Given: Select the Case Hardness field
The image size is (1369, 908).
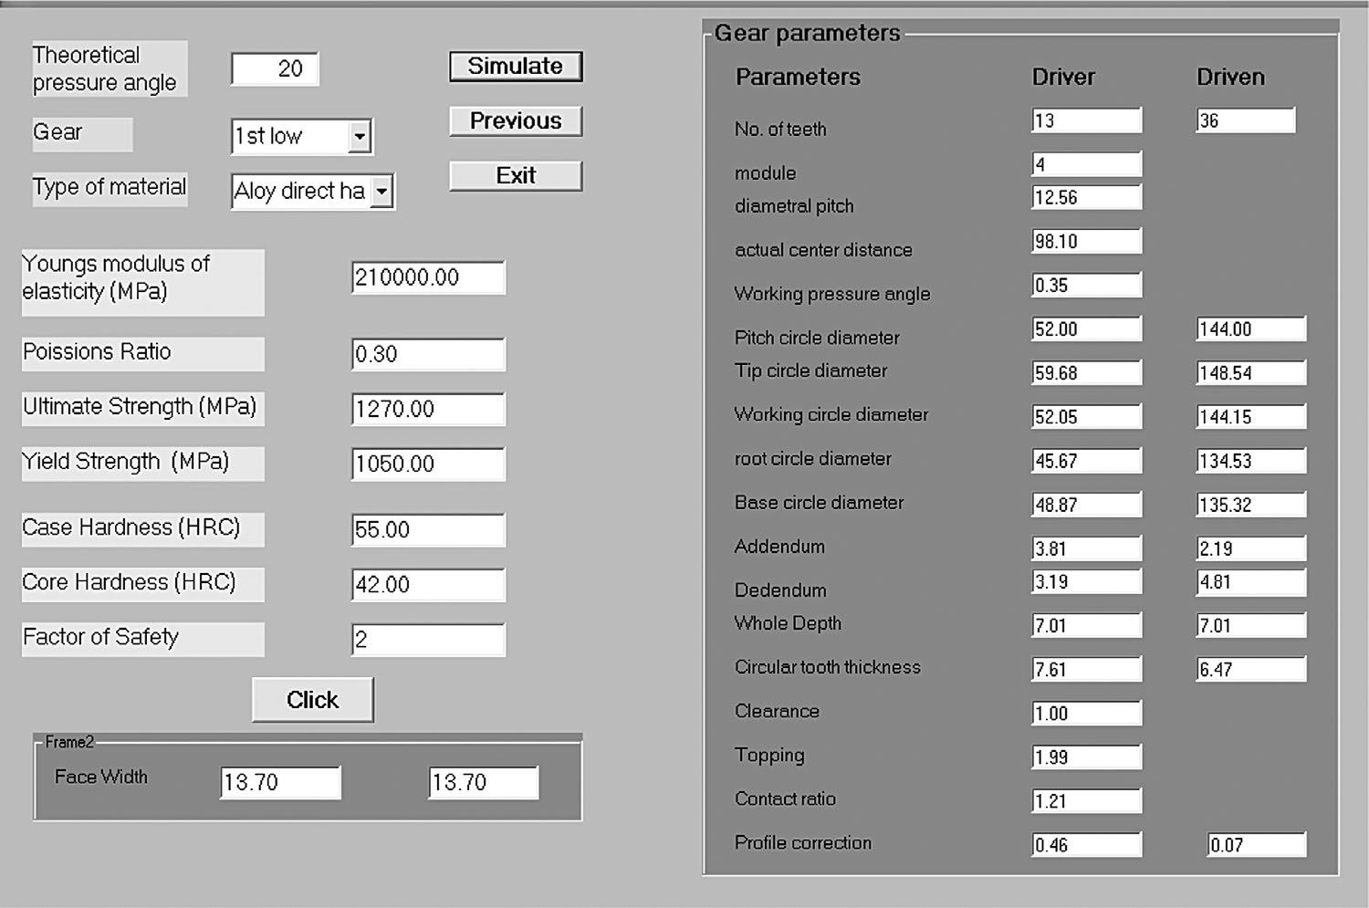Looking at the screenshot, I should point(428,530).
